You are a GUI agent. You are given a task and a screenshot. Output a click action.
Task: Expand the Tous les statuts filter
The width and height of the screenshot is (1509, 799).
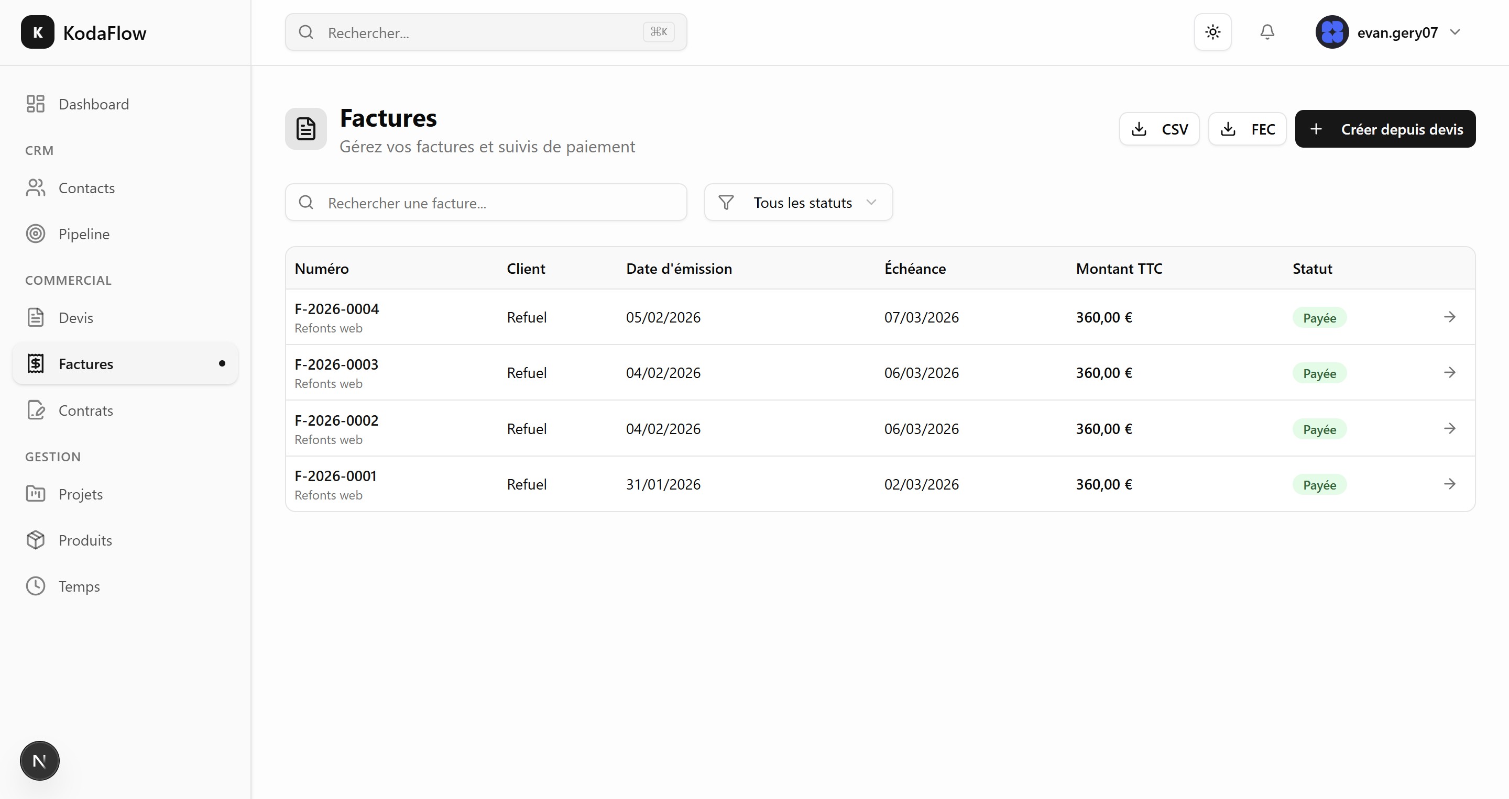[x=798, y=203]
